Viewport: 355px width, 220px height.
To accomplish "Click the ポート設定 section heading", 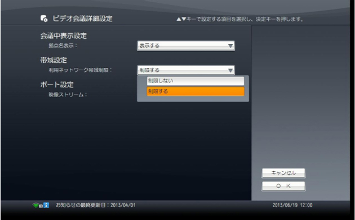I will point(57,85).
